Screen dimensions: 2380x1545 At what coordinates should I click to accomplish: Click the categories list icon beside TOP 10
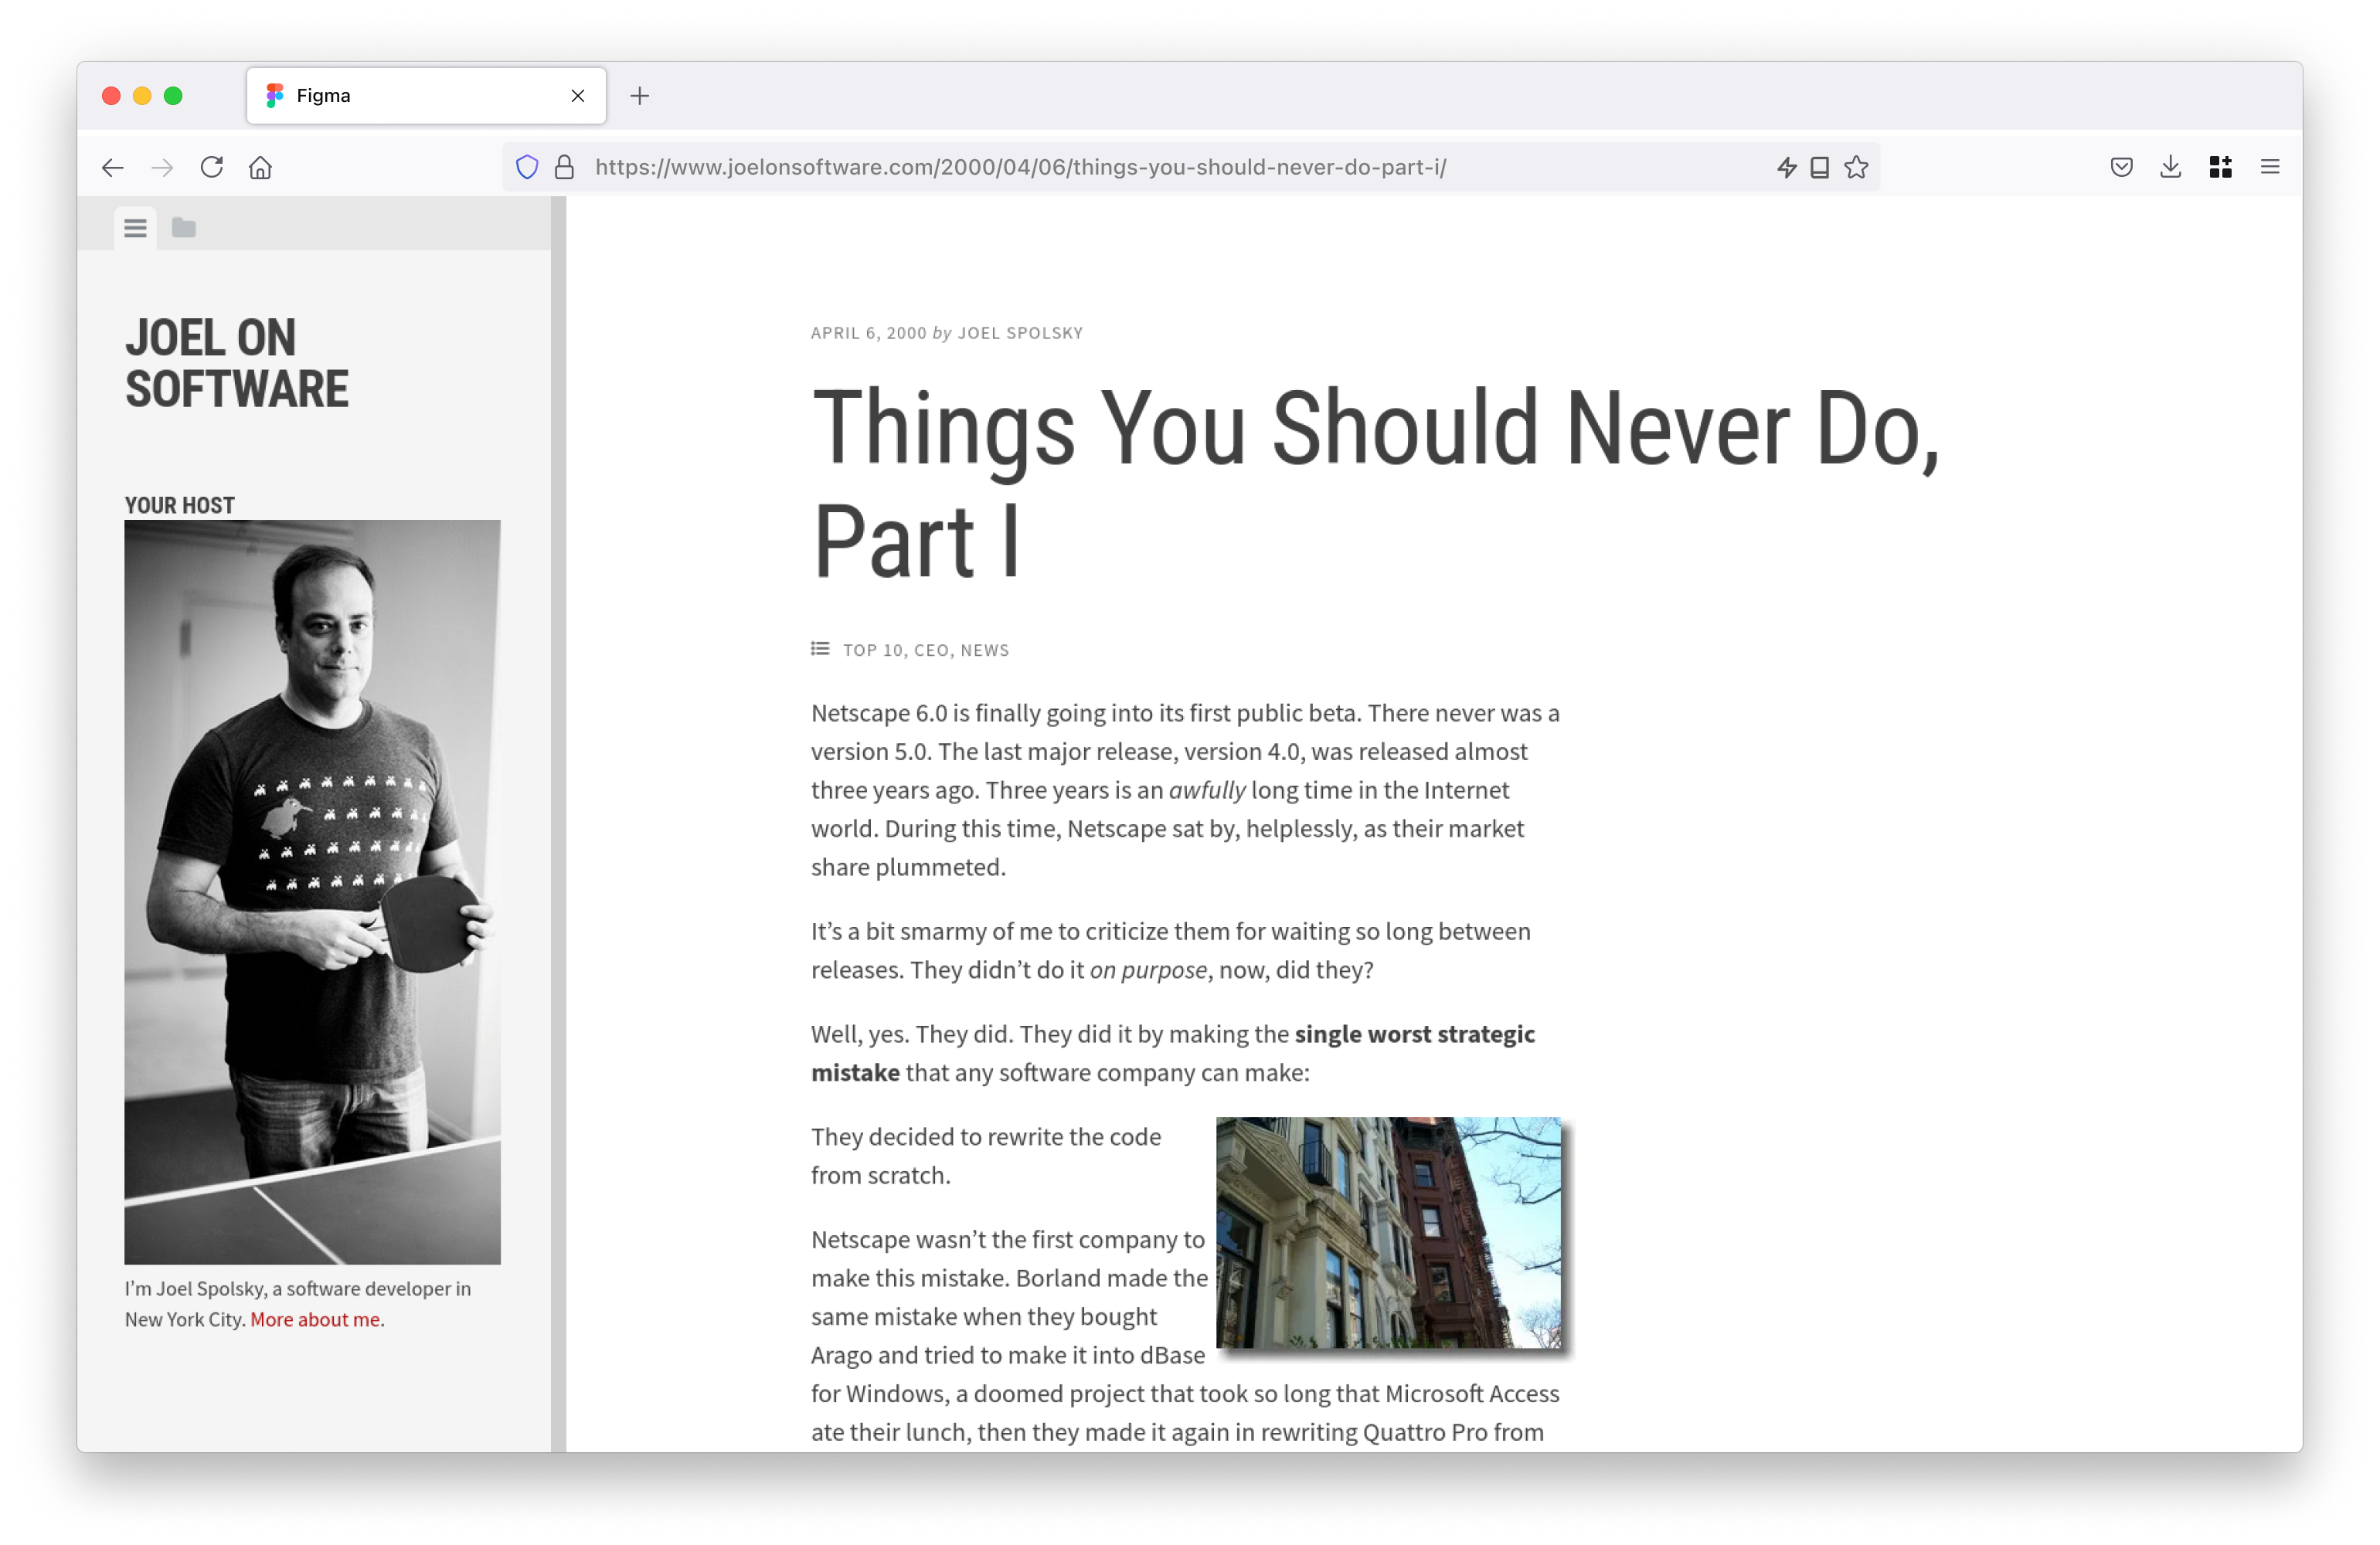pos(820,648)
